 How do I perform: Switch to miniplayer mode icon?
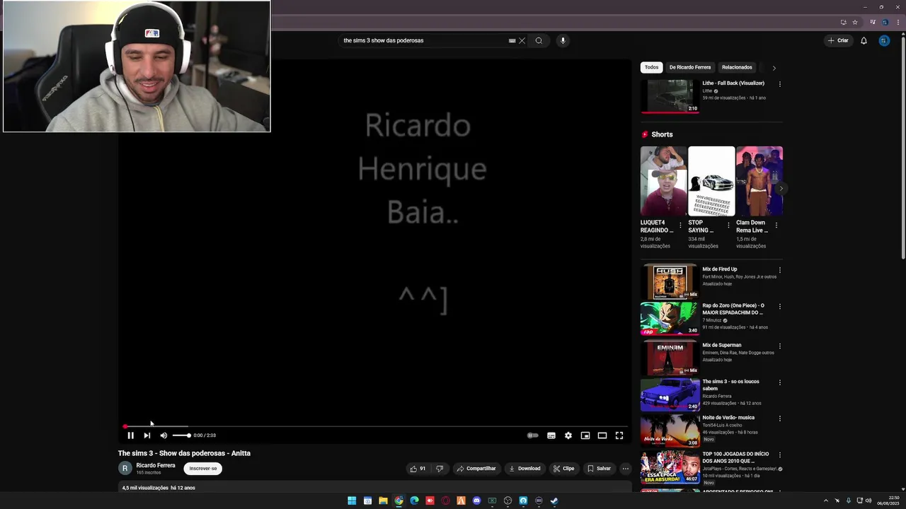(x=585, y=435)
